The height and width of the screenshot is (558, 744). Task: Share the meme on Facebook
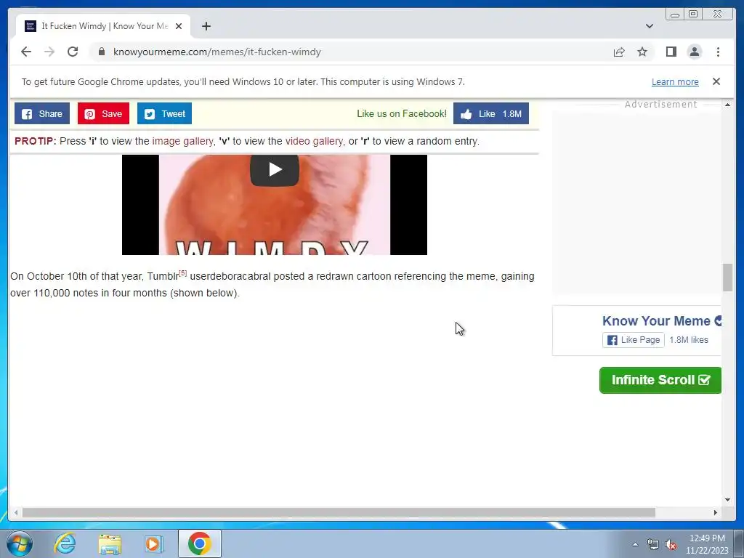pos(41,113)
